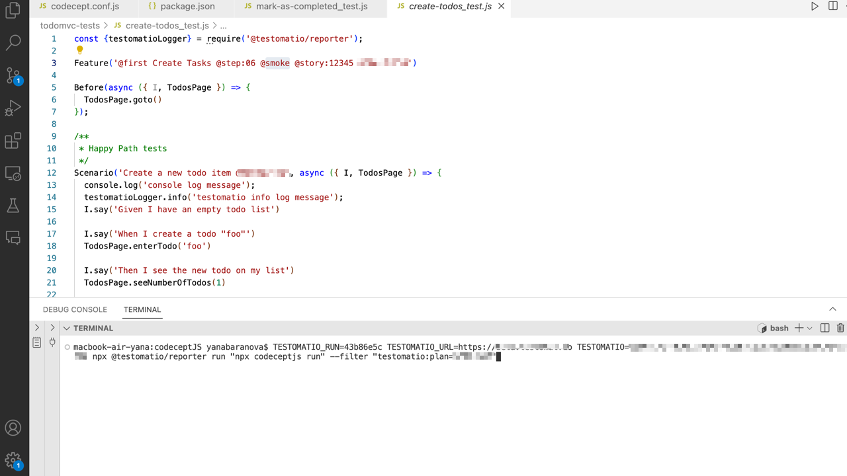The height and width of the screenshot is (476, 847).
Task: Close the create-todos_test.js tab
Action: tap(501, 6)
